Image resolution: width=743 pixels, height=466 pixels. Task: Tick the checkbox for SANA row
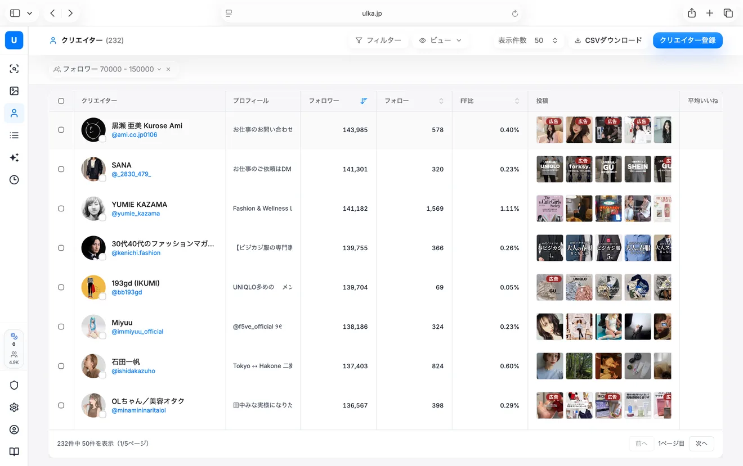[61, 169]
